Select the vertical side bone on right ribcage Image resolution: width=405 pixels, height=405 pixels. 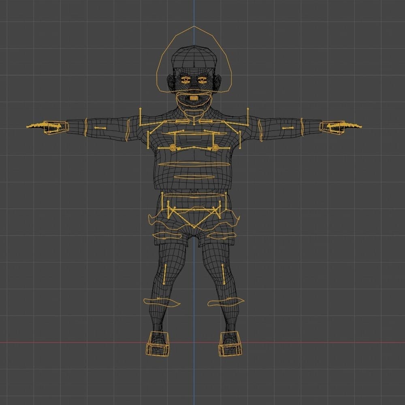coord(240,140)
